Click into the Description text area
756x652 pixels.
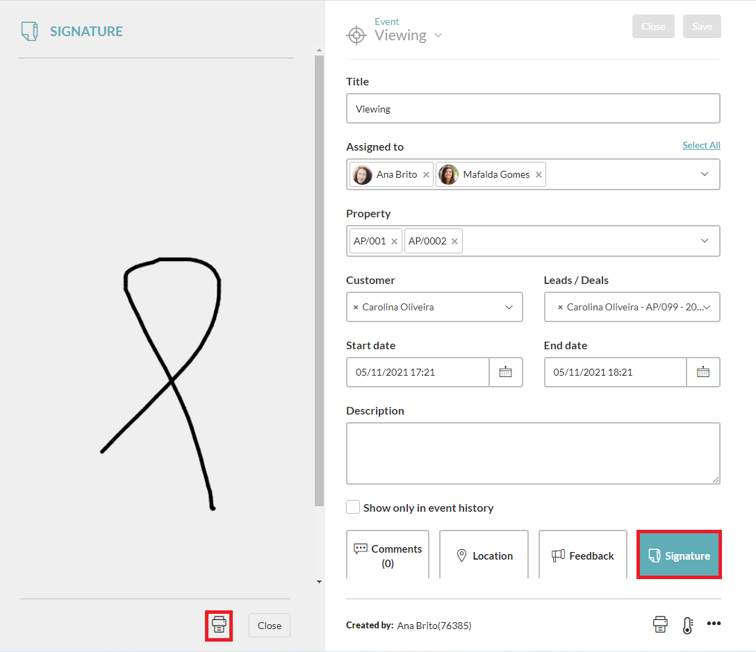point(533,453)
